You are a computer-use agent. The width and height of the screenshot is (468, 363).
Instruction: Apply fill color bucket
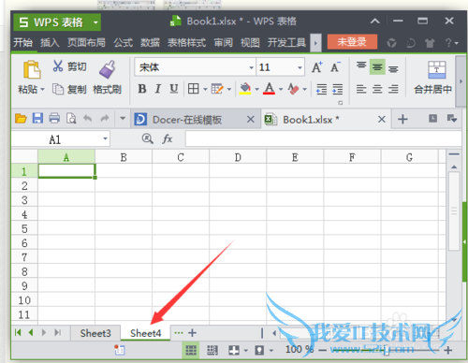pos(245,89)
